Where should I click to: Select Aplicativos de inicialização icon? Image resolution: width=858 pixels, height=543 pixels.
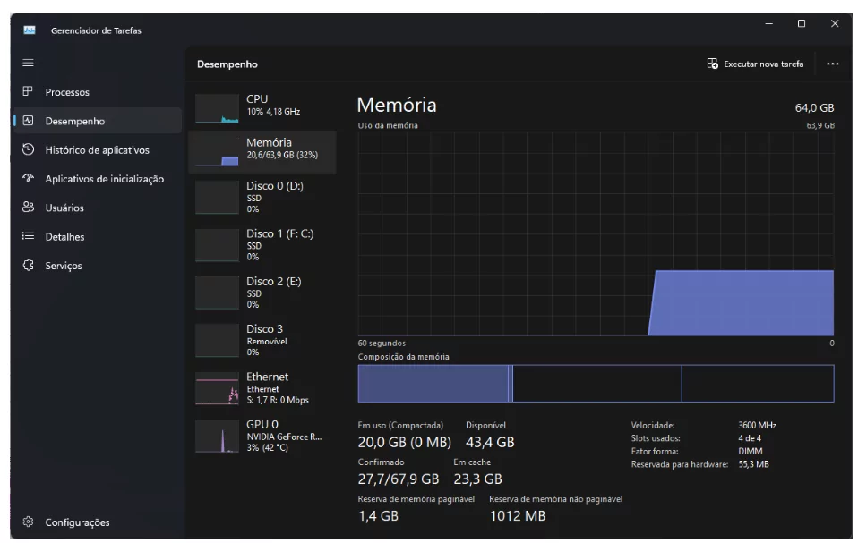28,179
